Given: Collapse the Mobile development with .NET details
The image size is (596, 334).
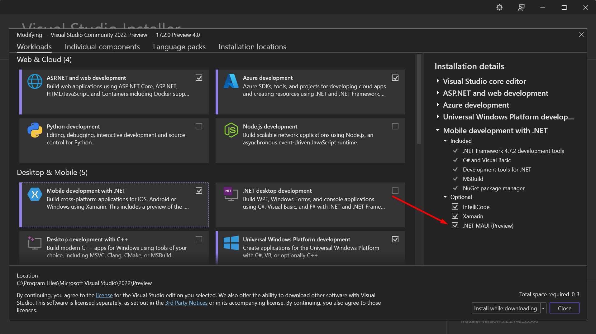Looking at the screenshot, I should (437, 131).
